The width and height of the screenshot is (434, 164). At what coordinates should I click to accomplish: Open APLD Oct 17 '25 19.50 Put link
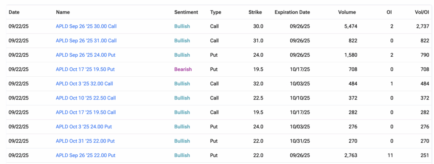85,69
